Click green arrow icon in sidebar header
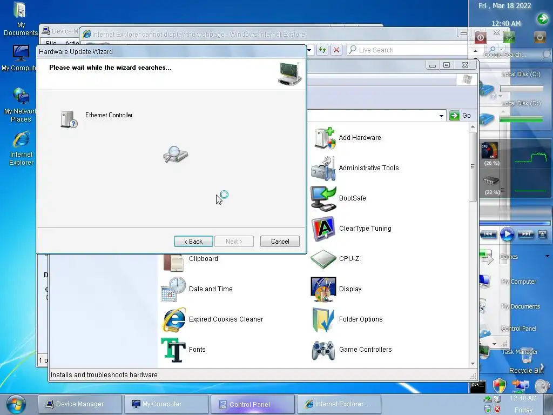The height and width of the screenshot is (415, 553). (x=543, y=18)
